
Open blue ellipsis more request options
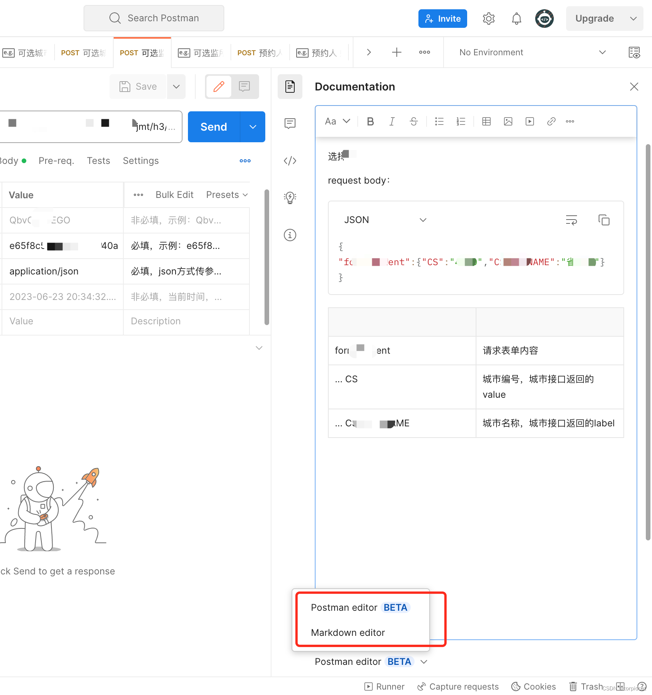pos(245,161)
